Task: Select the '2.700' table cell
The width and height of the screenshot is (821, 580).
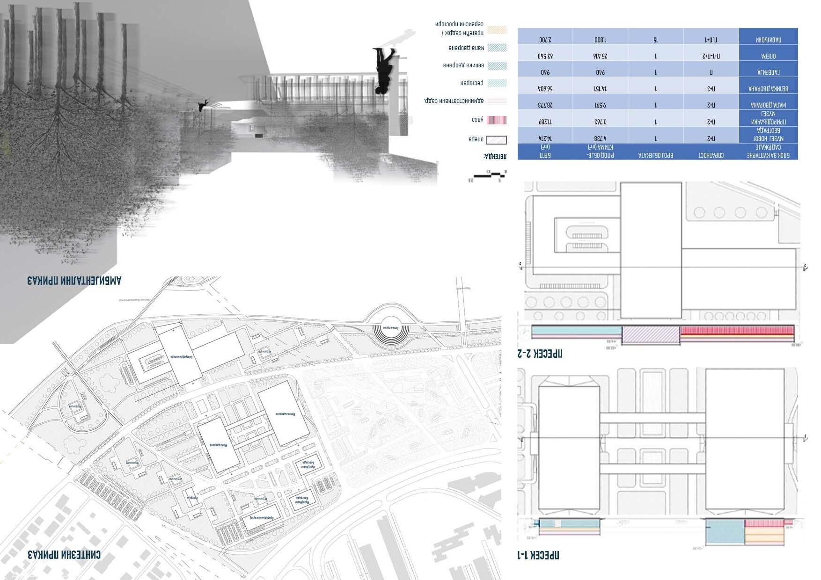Action: [545, 40]
